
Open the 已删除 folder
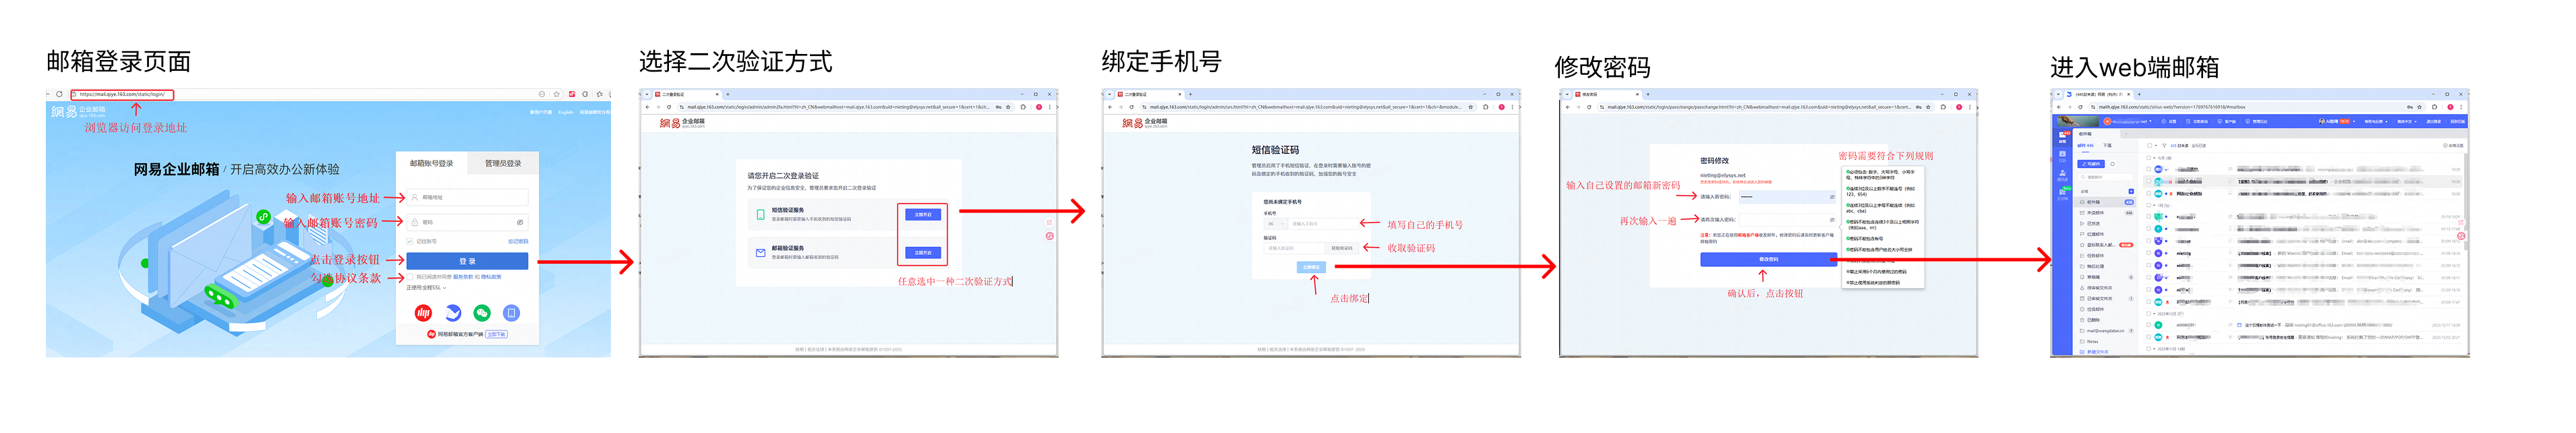point(2093,320)
